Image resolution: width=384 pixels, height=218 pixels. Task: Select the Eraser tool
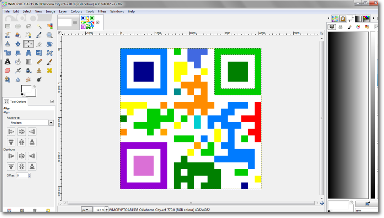[x=7, y=71]
